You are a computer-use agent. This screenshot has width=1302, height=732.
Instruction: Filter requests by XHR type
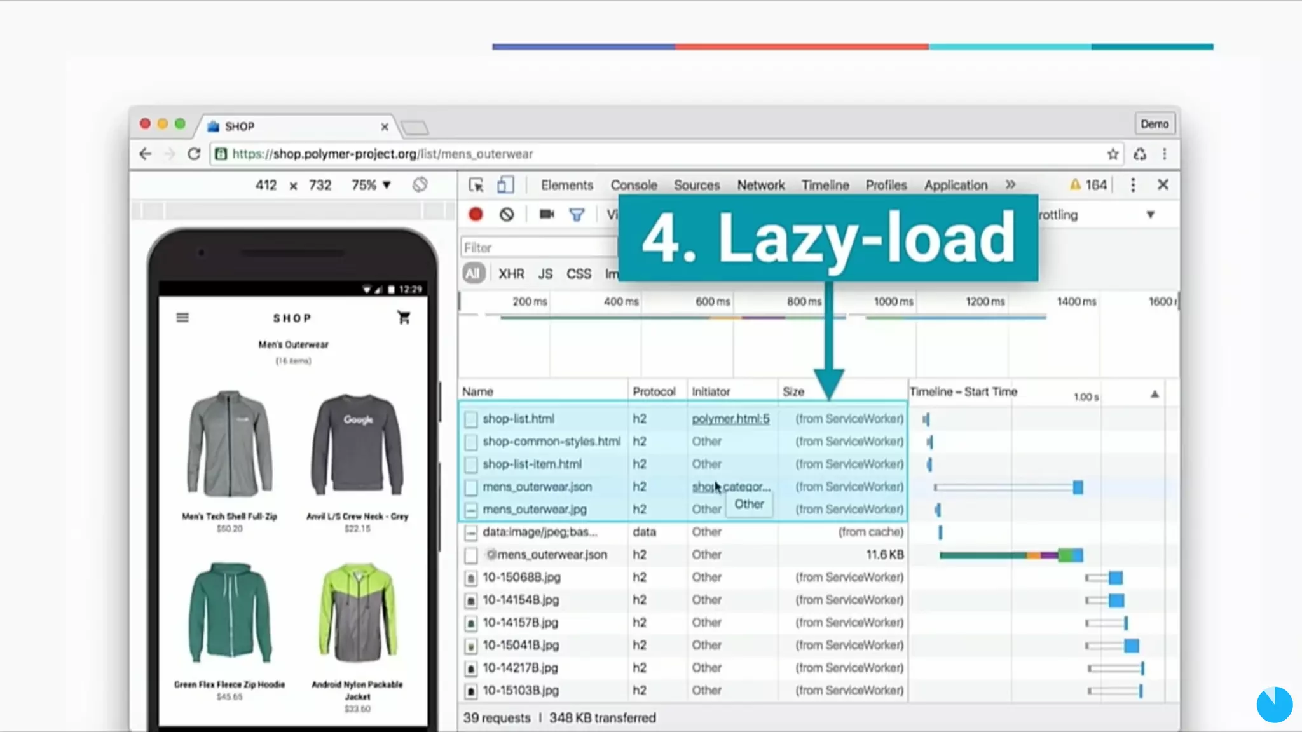coord(511,273)
